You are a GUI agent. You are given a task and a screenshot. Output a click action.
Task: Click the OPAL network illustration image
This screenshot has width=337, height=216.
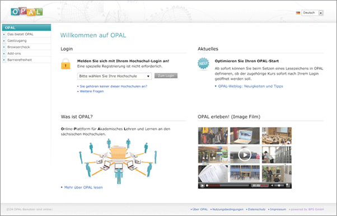119,161
